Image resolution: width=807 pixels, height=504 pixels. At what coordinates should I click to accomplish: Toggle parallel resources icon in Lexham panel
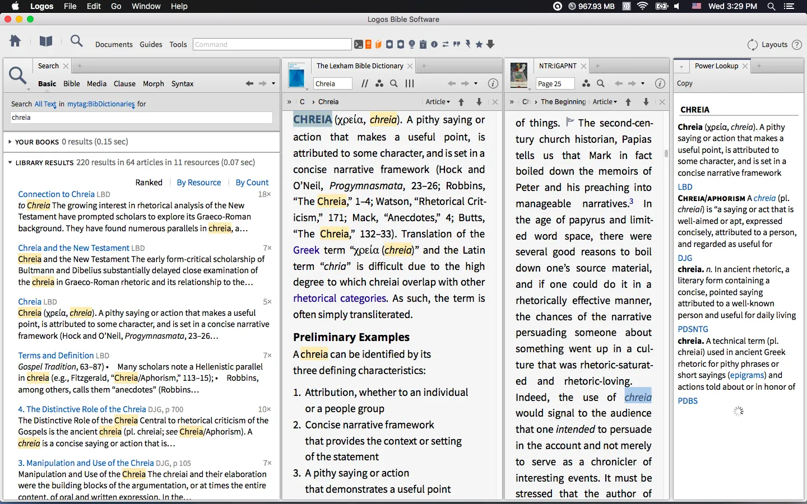click(365, 83)
